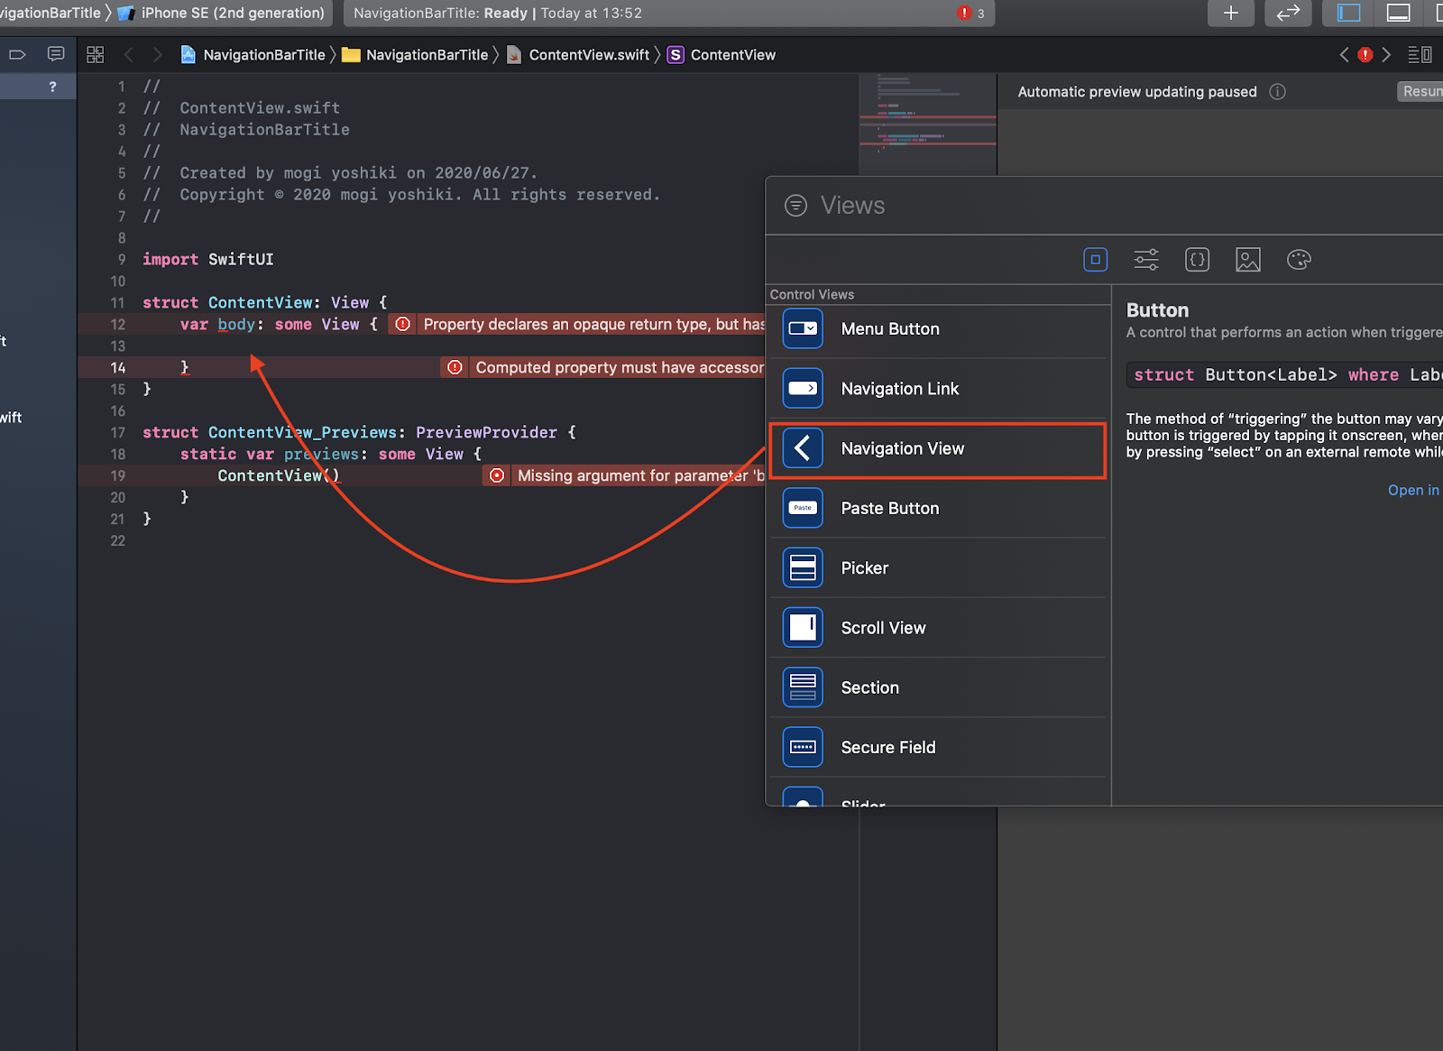Open the editor options lines icon

[1420, 55]
